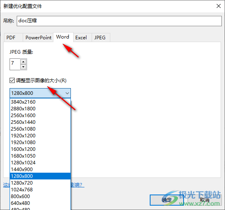Choose 1280x720 list entry
The image size is (225, 210).
pyautogui.click(x=40, y=183)
